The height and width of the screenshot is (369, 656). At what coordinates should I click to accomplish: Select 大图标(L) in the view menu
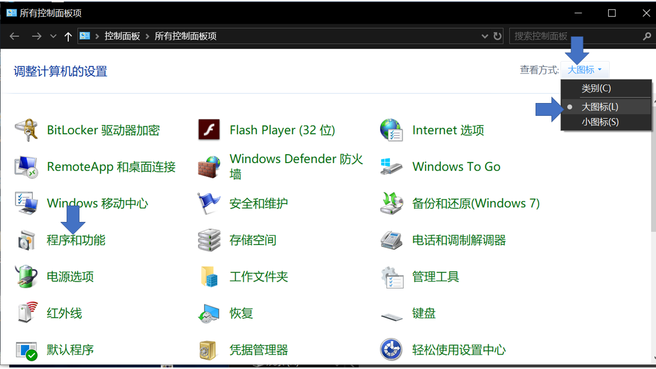point(606,107)
